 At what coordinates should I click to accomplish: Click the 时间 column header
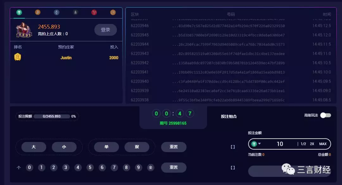[327, 14]
